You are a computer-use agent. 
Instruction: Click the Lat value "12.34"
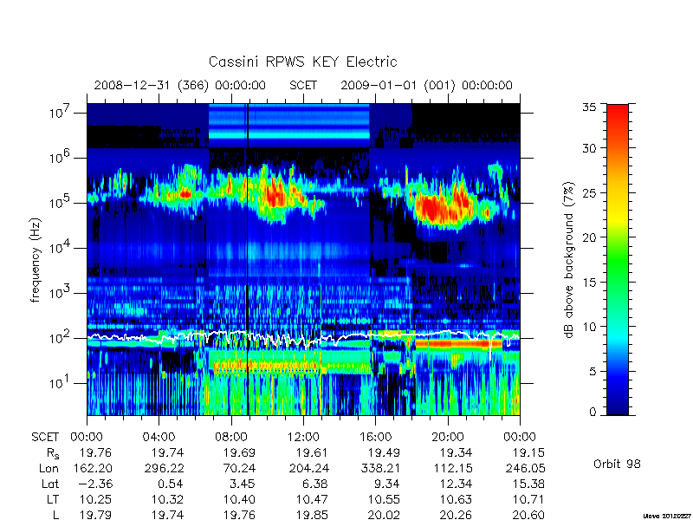457,484
